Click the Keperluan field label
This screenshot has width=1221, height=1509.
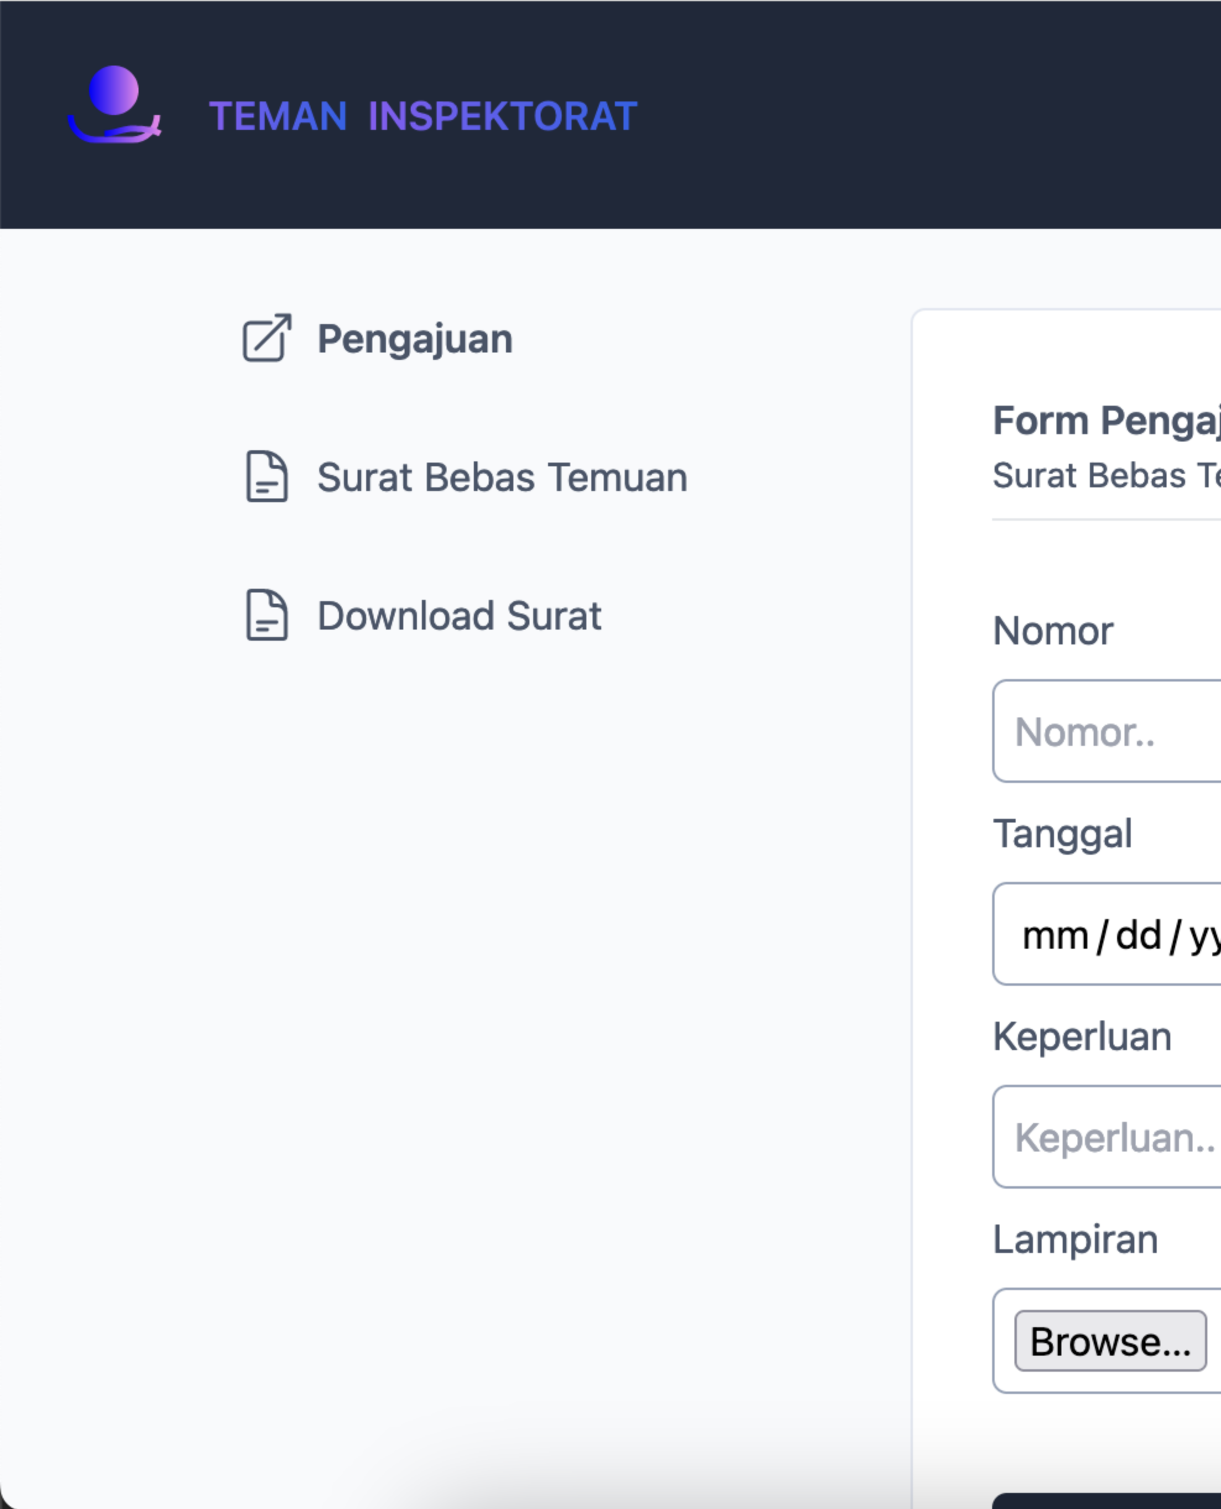point(1082,1037)
